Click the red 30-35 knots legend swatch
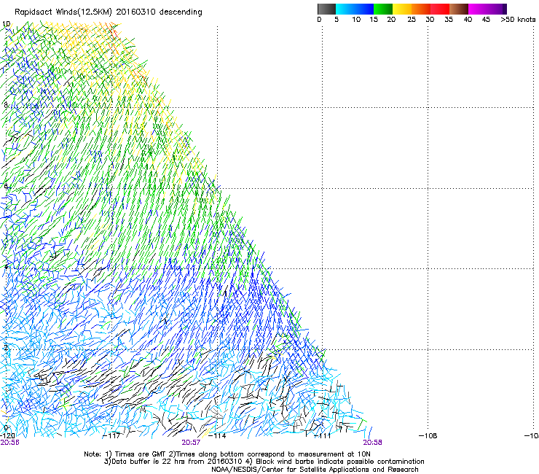Image resolution: width=539 pixels, height=474 pixels. [x=440, y=9]
